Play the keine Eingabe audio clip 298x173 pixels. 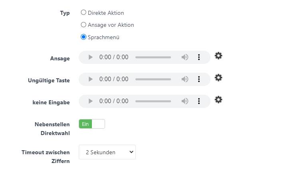coord(90,101)
